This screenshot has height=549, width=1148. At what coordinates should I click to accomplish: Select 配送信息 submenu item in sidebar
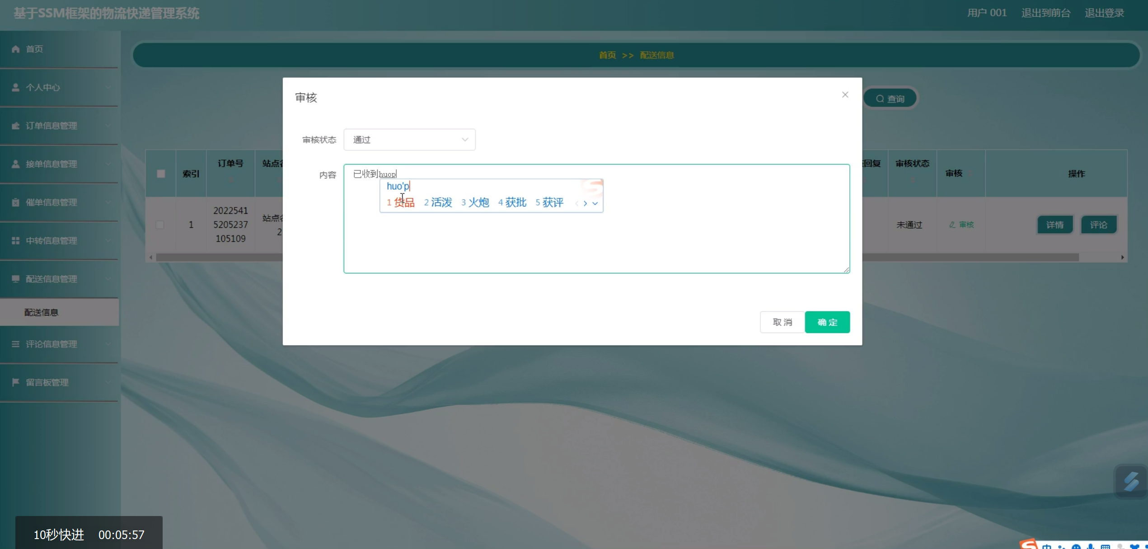tap(42, 312)
